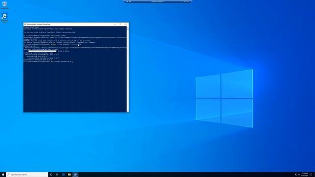The width and height of the screenshot is (315, 177).
Task: Click the PowerShell scrollbar up arrow
Action: click(128, 28)
